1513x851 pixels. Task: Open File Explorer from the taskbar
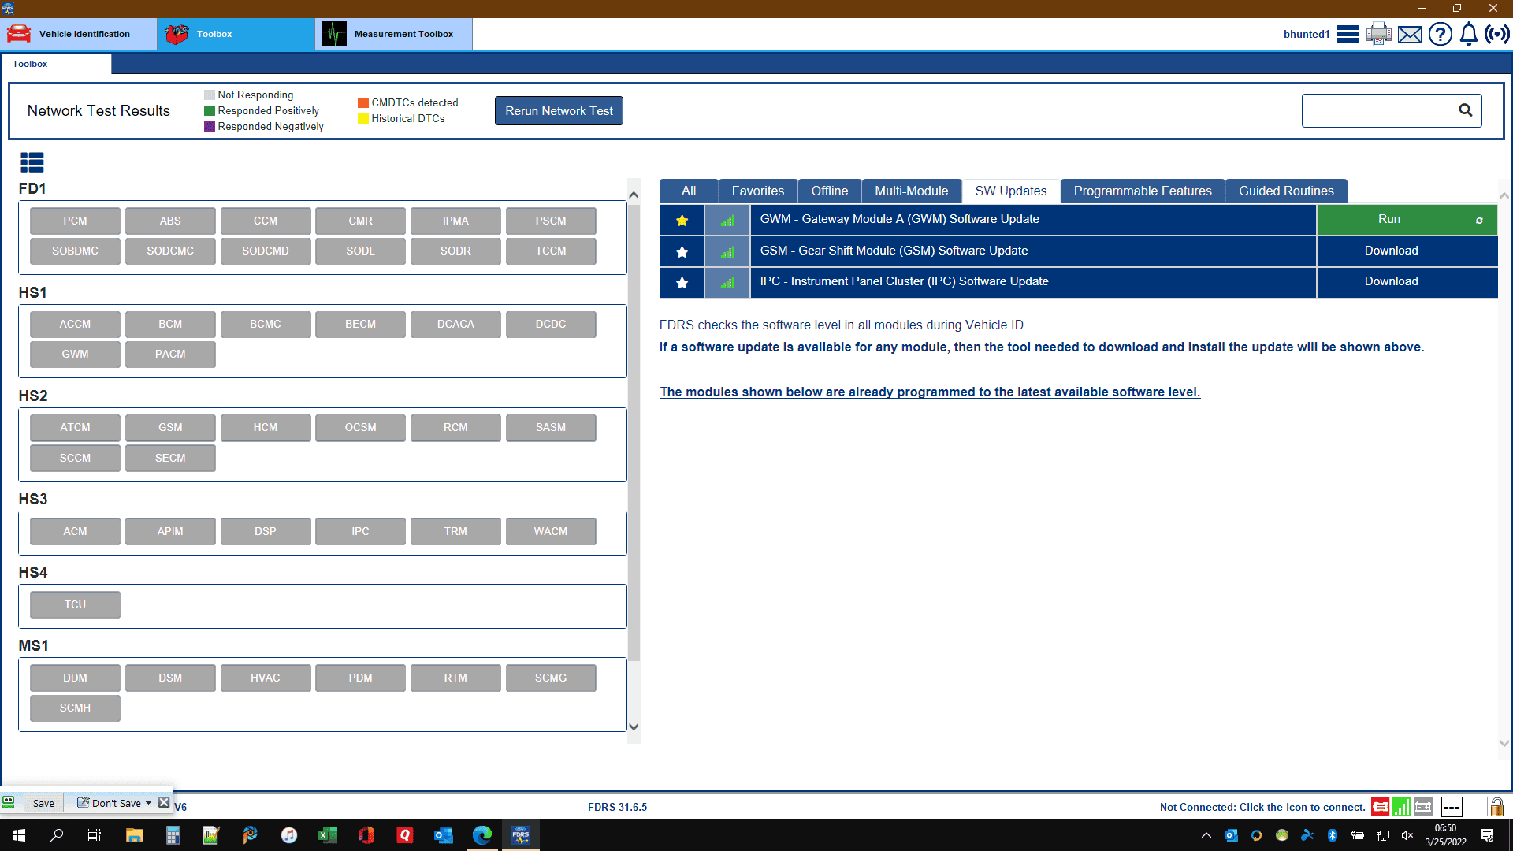point(134,835)
